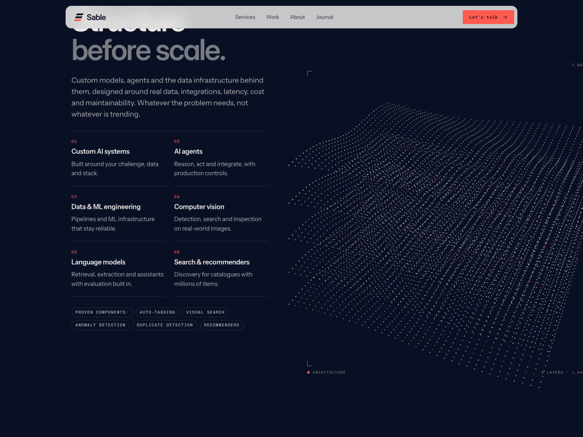Go to the Work page
The image size is (583, 437).
pyautogui.click(x=273, y=17)
